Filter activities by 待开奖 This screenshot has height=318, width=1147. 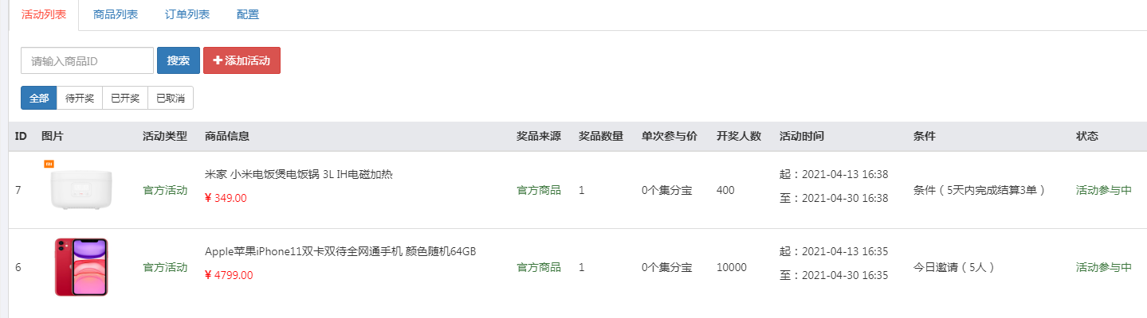(80, 99)
